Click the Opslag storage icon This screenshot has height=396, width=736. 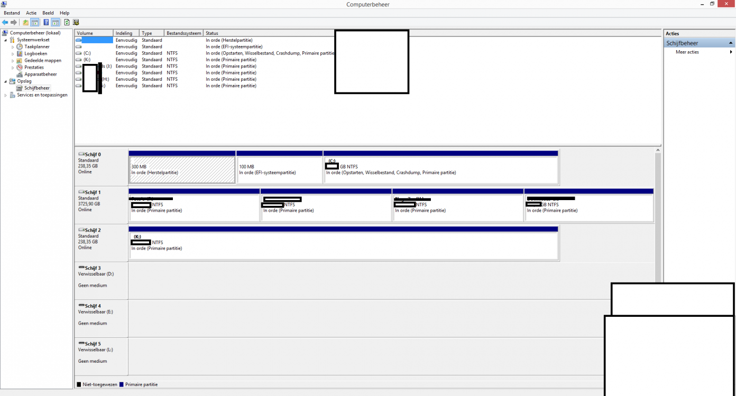(12, 81)
